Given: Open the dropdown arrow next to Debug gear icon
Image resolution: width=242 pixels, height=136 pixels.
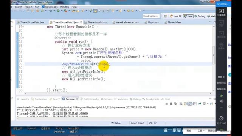Looking at the screenshot, I should coord(54,11).
